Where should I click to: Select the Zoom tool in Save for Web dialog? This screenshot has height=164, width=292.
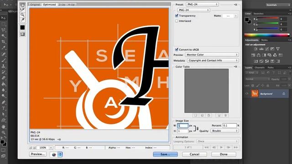[22, 15]
